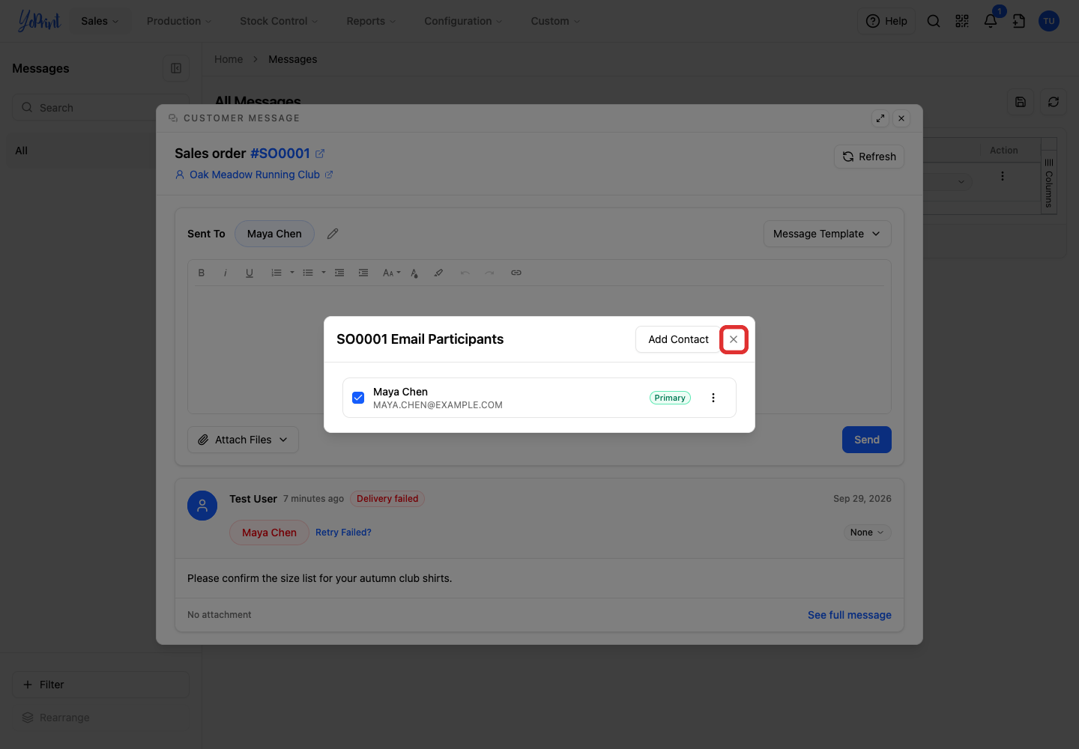Apply underline in message editor

(250, 273)
